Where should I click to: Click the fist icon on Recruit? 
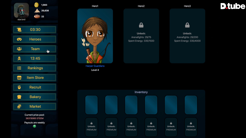click(19, 87)
